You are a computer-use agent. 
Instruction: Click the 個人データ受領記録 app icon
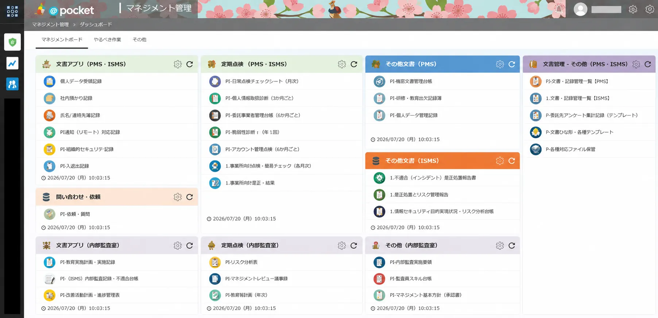click(x=50, y=81)
